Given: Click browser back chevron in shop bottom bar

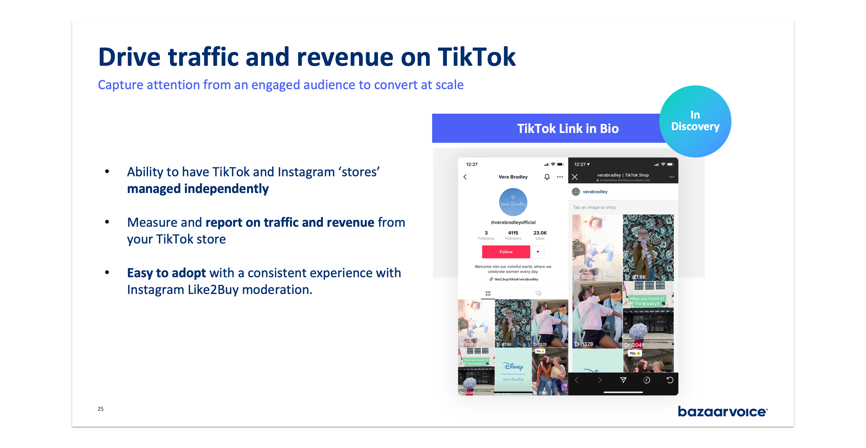Looking at the screenshot, I should pos(576,380).
